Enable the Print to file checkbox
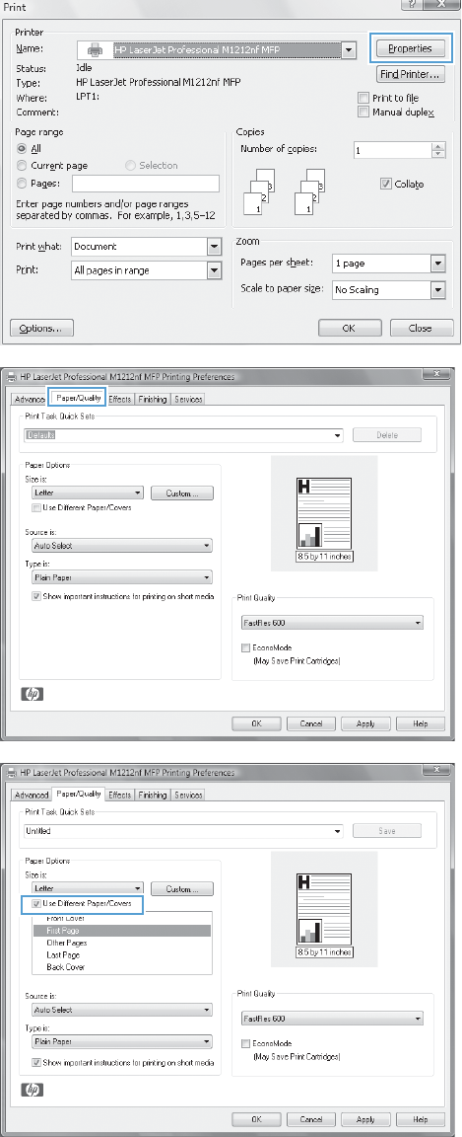Screen dimensions: 462x1137 pos(363,98)
